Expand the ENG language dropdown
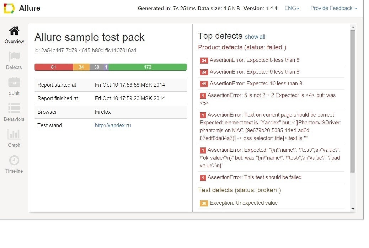The image size is (369, 248). (x=292, y=8)
